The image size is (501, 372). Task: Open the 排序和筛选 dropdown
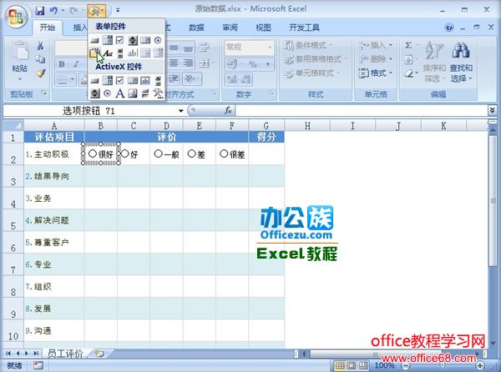click(x=434, y=63)
